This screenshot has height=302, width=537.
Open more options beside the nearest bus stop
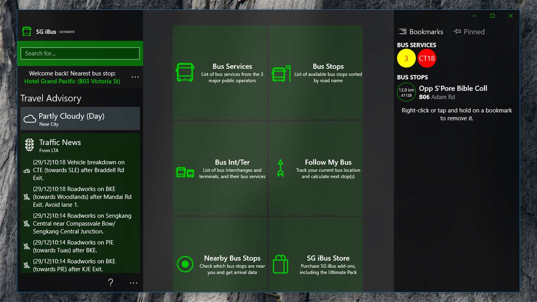point(135,77)
